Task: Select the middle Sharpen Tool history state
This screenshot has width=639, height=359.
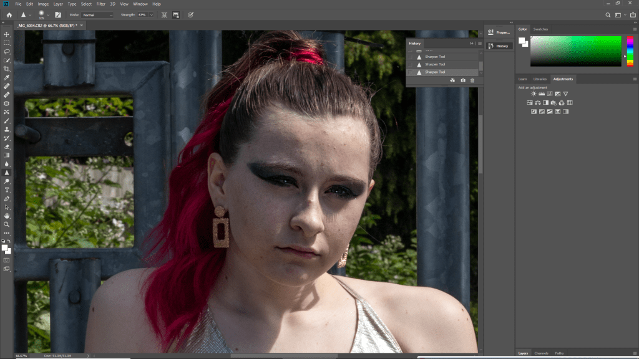Action: tap(435, 64)
